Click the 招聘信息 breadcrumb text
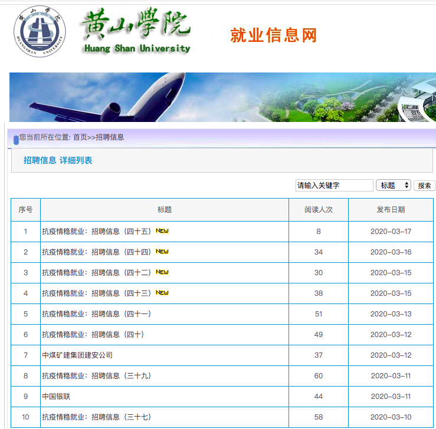The image size is (436, 429). [110, 137]
